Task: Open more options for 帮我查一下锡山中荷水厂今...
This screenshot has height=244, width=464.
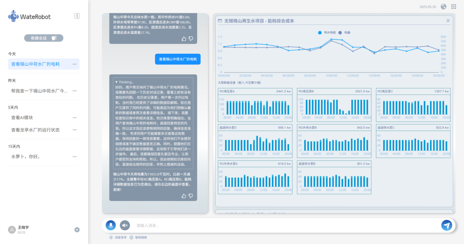Action: (x=75, y=91)
